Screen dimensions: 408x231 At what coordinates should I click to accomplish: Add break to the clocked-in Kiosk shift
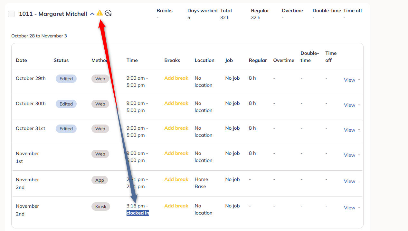(176, 206)
